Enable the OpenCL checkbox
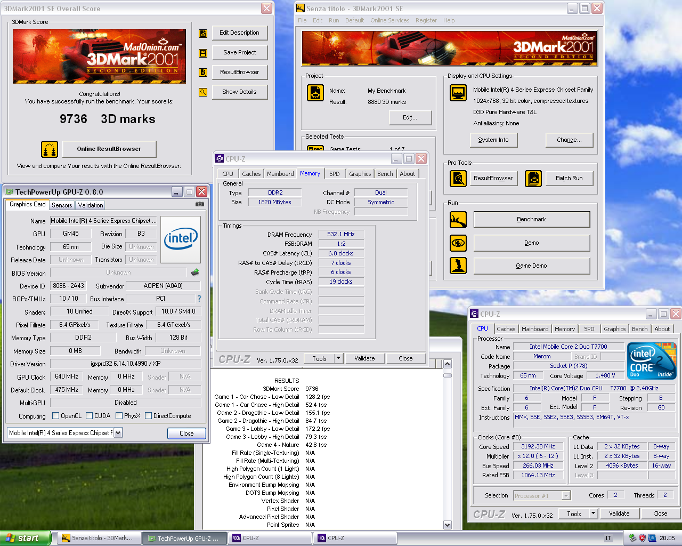The height and width of the screenshot is (546, 682). [x=55, y=416]
